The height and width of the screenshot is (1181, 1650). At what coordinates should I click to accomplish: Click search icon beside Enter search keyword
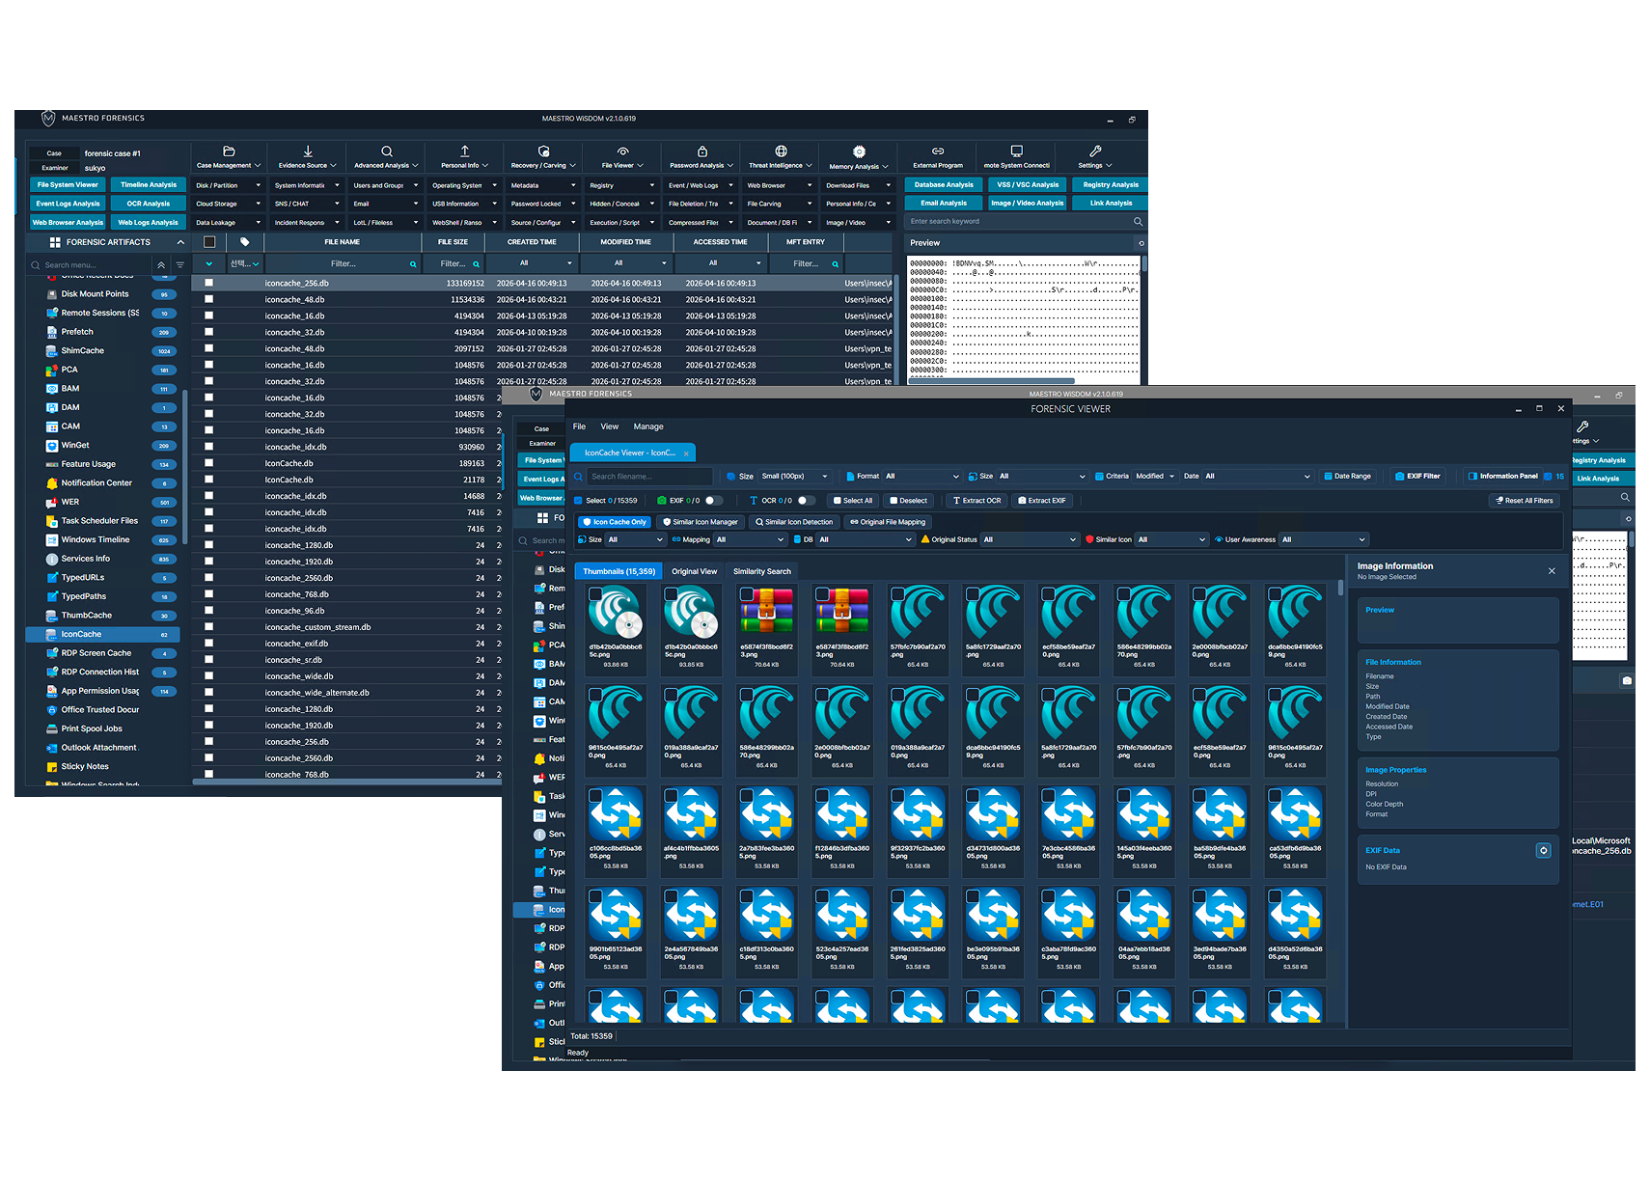tap(1138, 222)
